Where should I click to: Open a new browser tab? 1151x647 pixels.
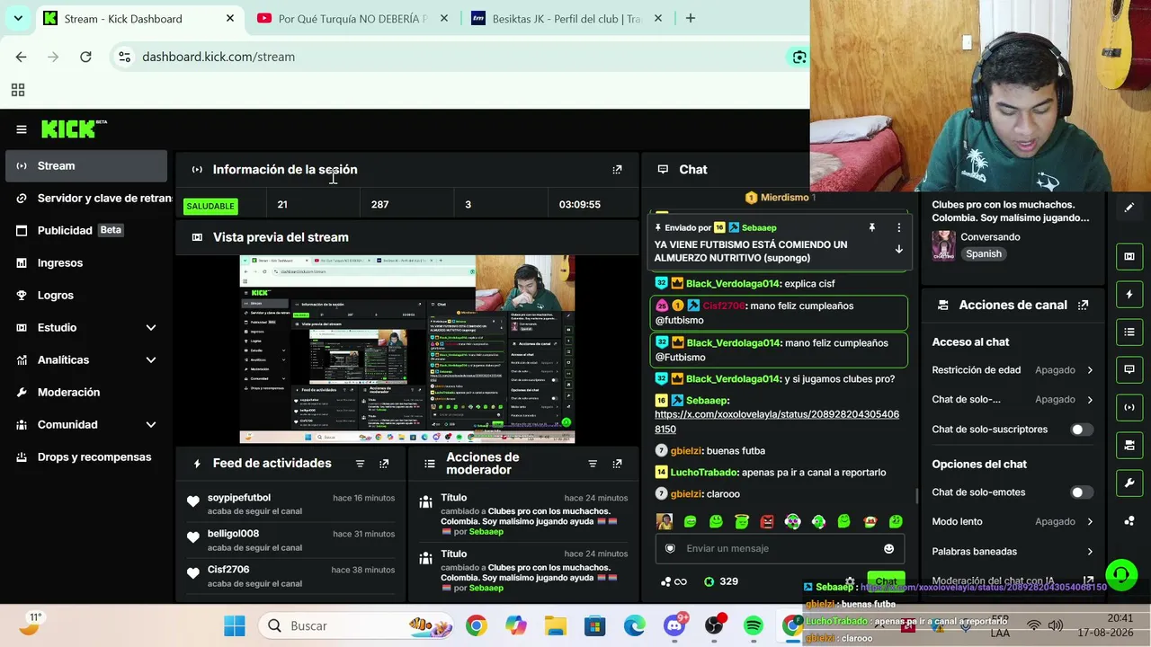(690, 18)
